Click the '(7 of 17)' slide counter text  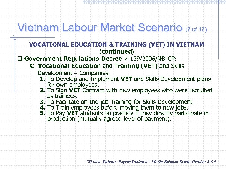point(196,29)
